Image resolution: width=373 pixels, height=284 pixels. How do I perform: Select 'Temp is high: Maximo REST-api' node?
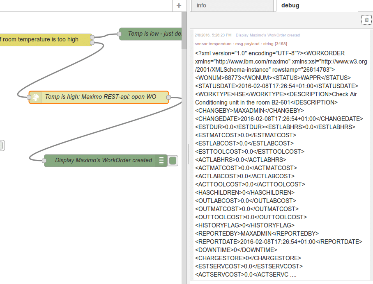(99, 97)
